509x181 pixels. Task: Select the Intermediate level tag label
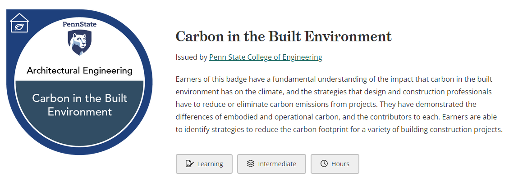[x=277, y=164]
